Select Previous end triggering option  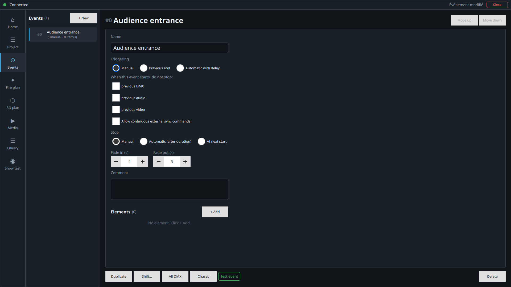coord(144,68)
